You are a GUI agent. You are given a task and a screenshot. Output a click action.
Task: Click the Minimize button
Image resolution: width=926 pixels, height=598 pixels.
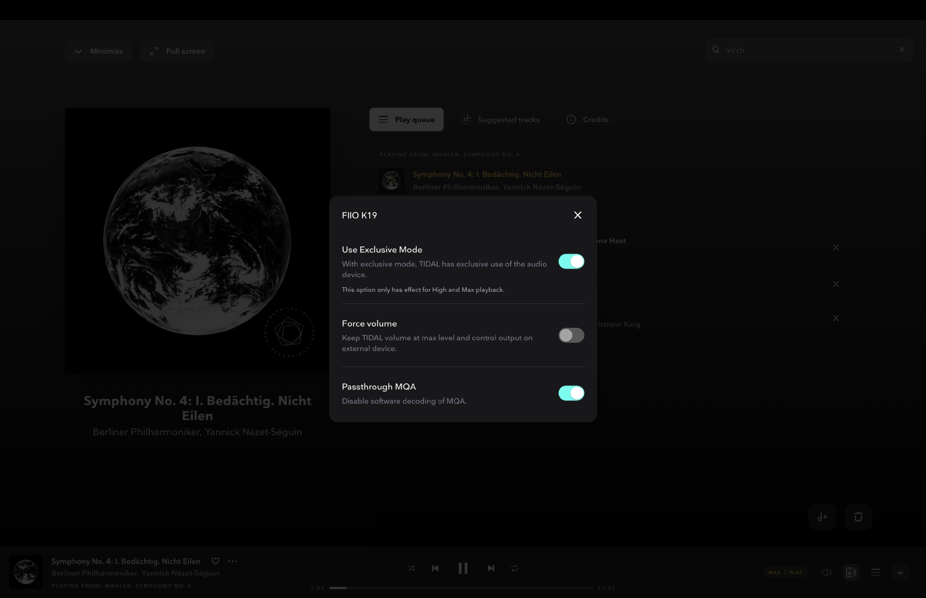[x=98, y=51]
